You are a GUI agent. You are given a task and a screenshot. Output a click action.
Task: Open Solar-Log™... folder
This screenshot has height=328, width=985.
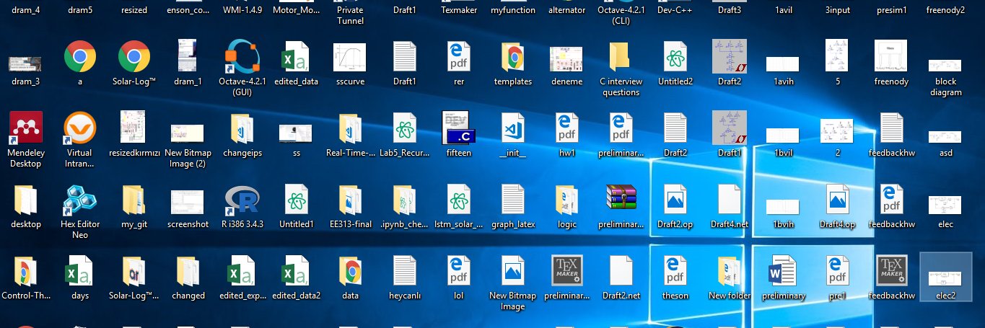133,272
